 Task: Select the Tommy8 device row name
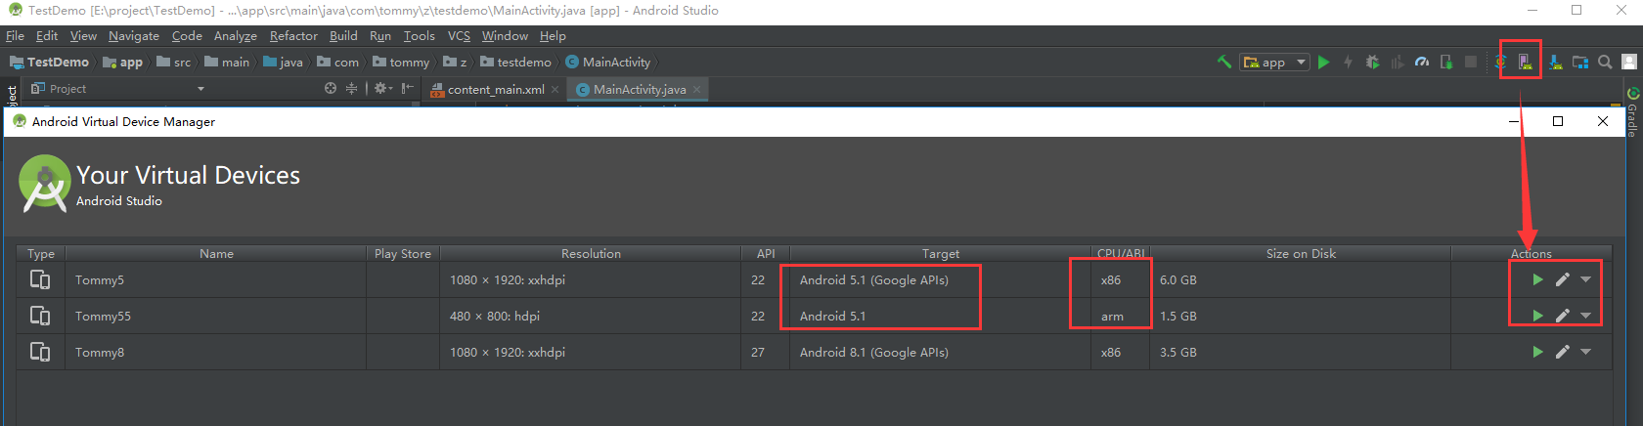100,352
